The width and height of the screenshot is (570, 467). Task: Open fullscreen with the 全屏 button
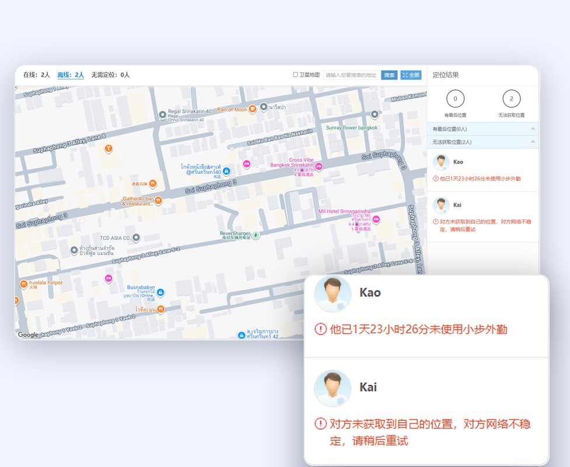[x=411, y=75]
